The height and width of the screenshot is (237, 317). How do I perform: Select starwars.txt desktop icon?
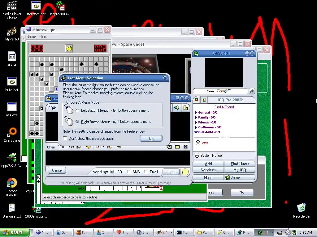[12, 211]
